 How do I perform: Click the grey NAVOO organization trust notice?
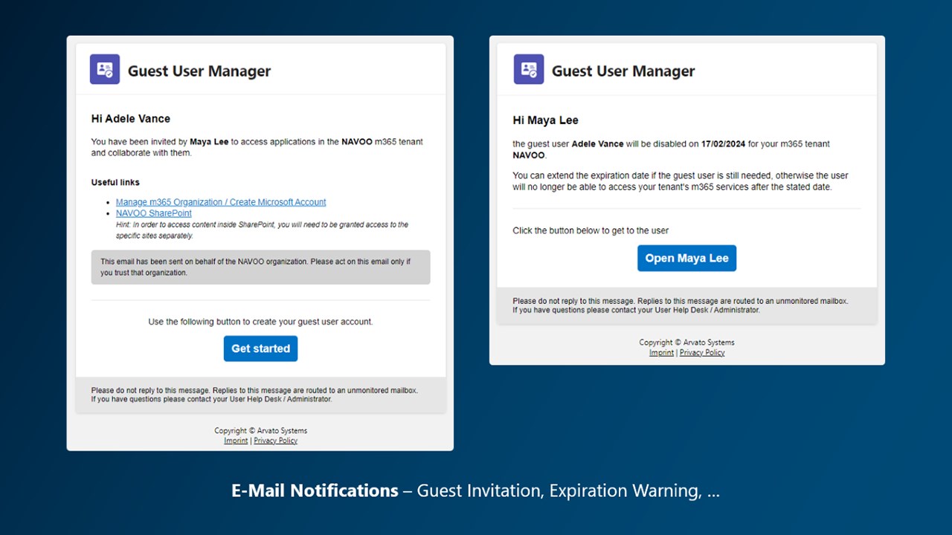click(x=260, y=267)
